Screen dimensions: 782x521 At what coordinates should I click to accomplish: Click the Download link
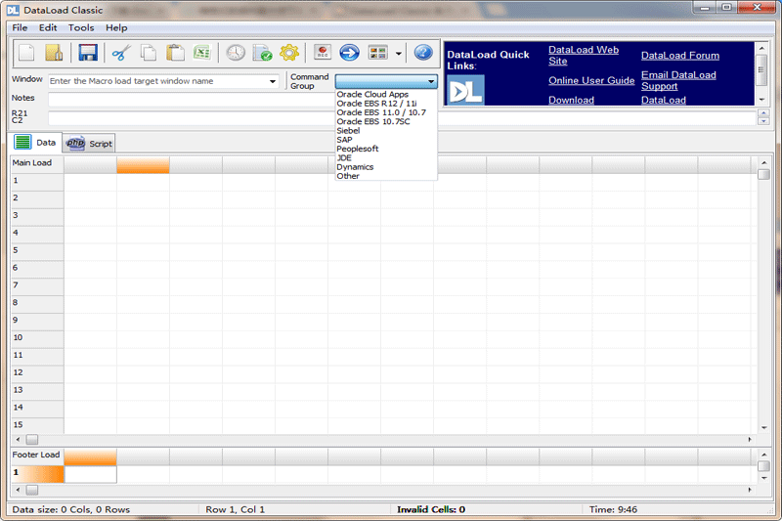click(571, 100)
